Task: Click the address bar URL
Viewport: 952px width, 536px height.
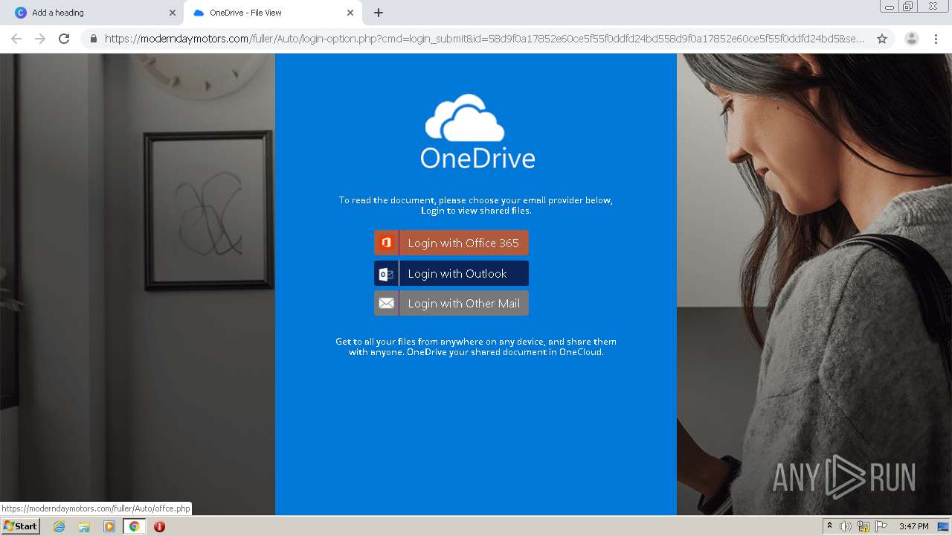Action: (x=484, y=39)
